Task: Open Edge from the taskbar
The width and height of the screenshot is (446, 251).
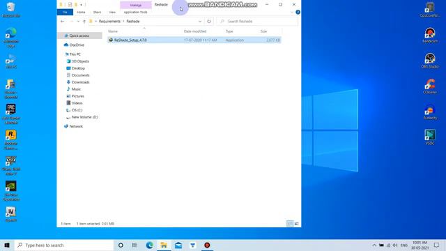Action: [150, 245]
